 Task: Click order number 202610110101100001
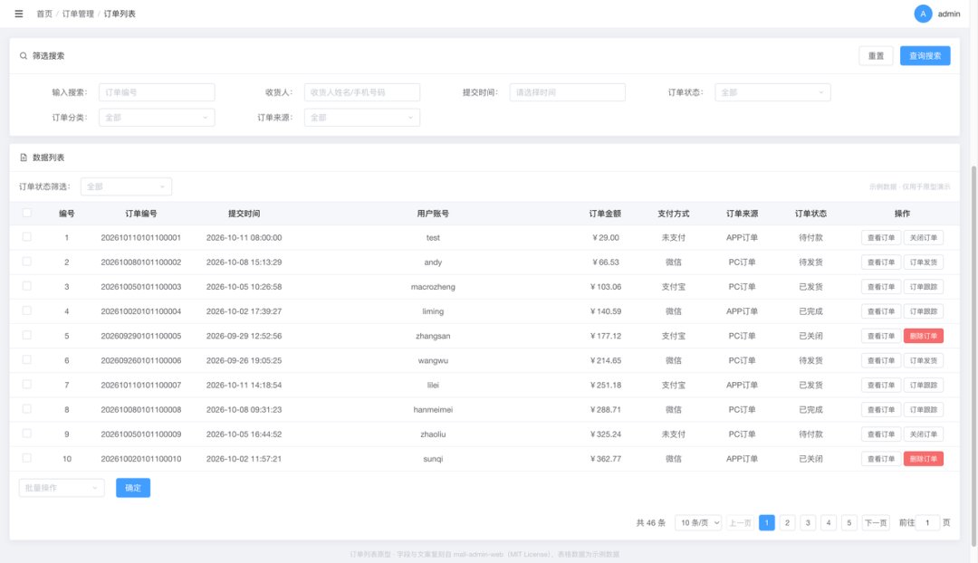click(x=141, y=237)
